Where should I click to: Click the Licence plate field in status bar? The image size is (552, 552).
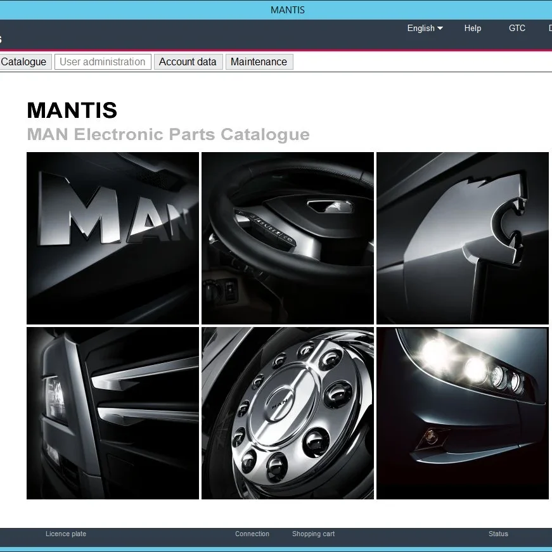coord(66,534)
